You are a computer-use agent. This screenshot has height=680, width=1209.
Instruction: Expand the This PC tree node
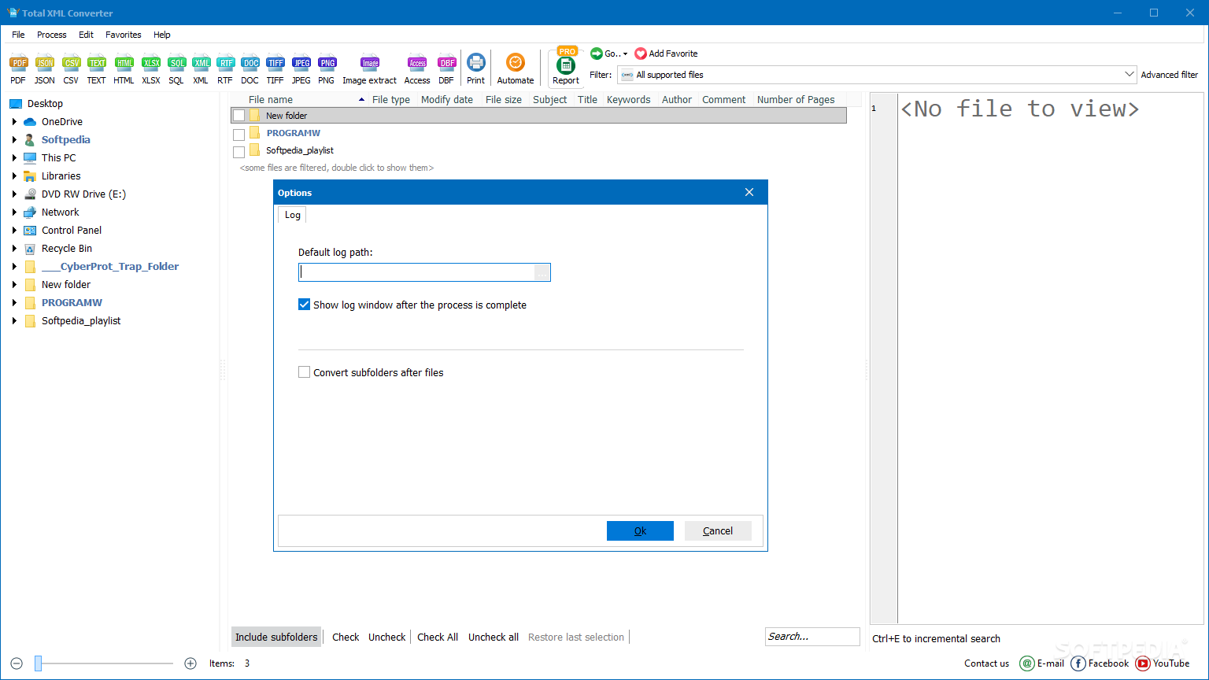click(x=14, y=158)
